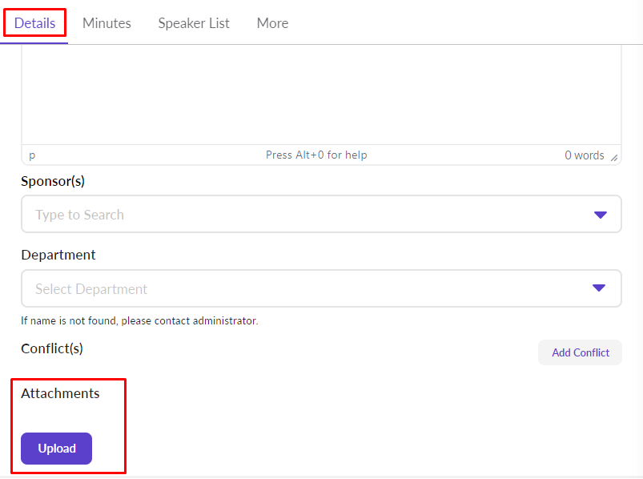Expand the Sponsor(s) dropdown arrow
Screen dimensions: 643x479
point(600,215)
